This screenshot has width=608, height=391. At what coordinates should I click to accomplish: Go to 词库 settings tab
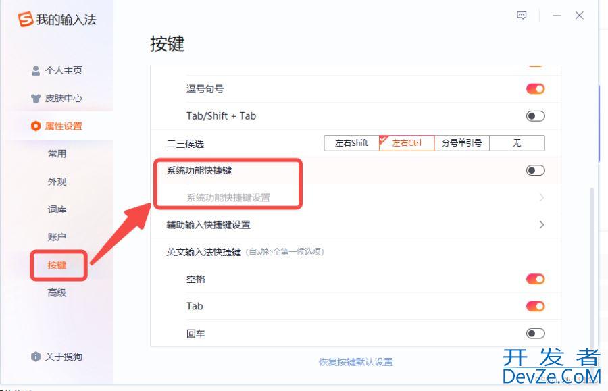pyautogui.click(x=57, y=209)
